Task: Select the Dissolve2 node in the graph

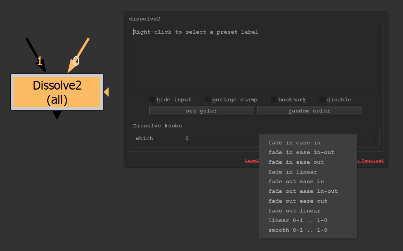Action: 57,92
